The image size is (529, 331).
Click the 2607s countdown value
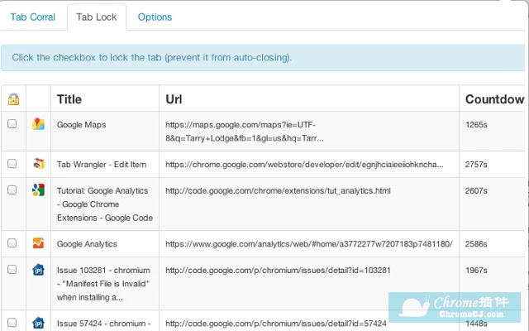point(476,191)
